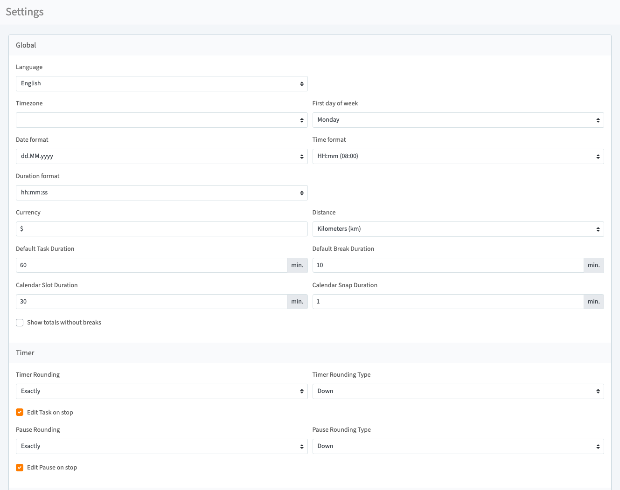Expand Timer Rounding Type dropdown
This screenshot has height=490, width=620.
(458, 391)
